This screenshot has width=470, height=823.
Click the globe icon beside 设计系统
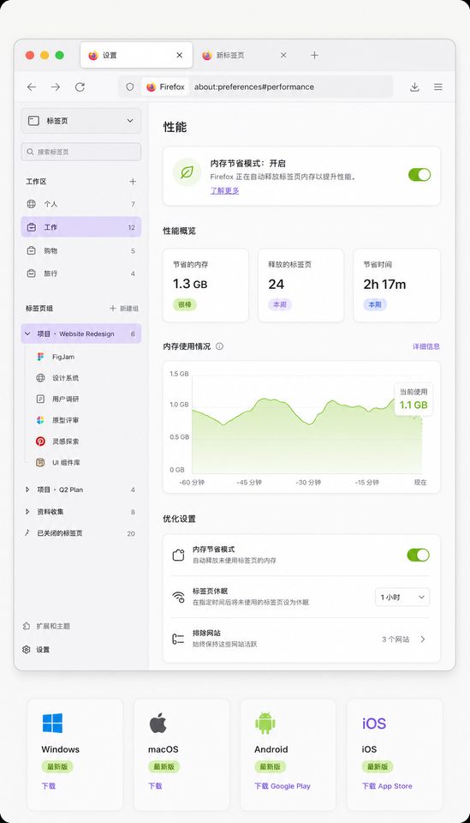[40, 378]
